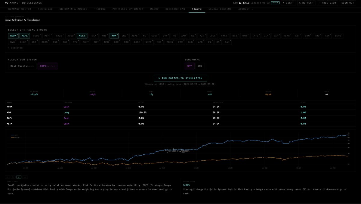Toggle the QCOM stock chip
Viewport: 361px width, 204px height.
(45, 42)
